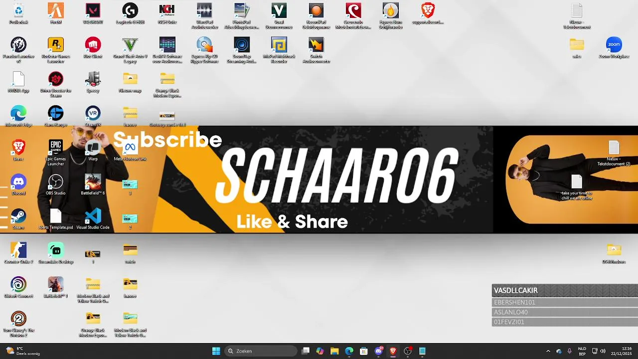This screenshot has width=638, height=359.
Task: Select the twitch folder
Action: (130, 253)
